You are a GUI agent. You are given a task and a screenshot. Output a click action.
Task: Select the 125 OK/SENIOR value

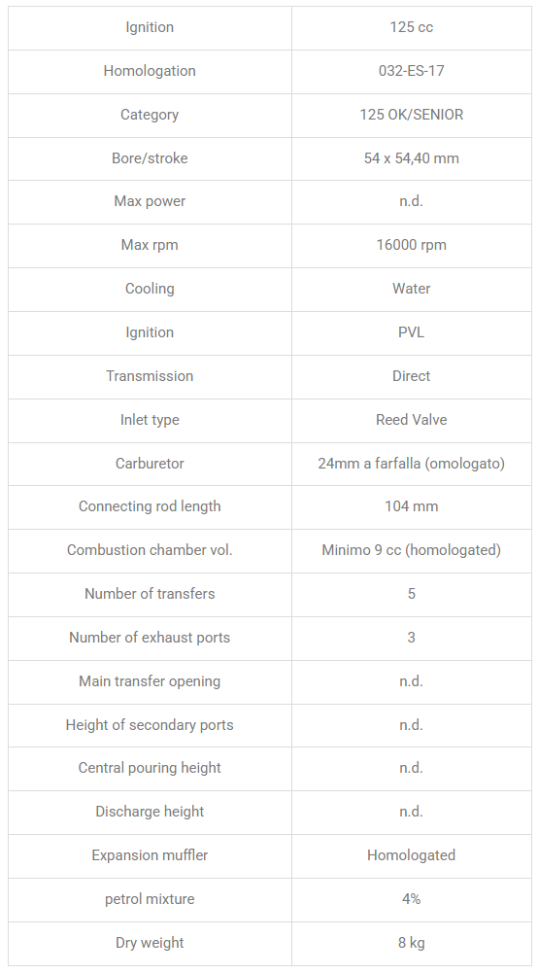click(x=412, y=115)
